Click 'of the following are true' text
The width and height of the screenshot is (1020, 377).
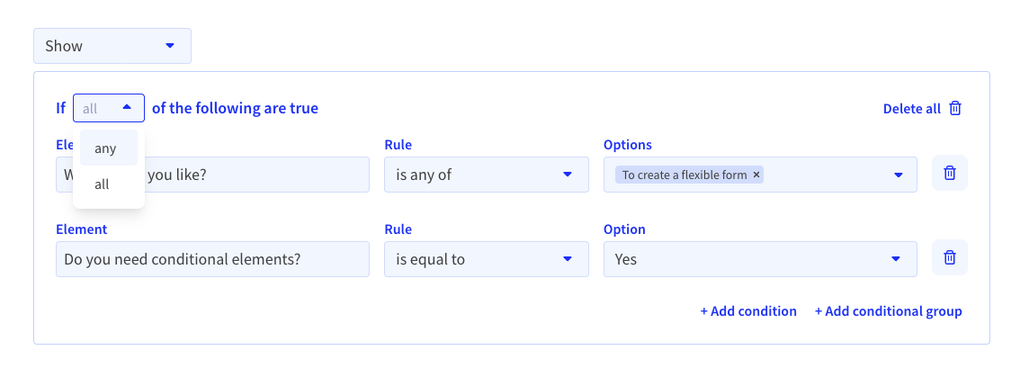[x=235, y=108]
